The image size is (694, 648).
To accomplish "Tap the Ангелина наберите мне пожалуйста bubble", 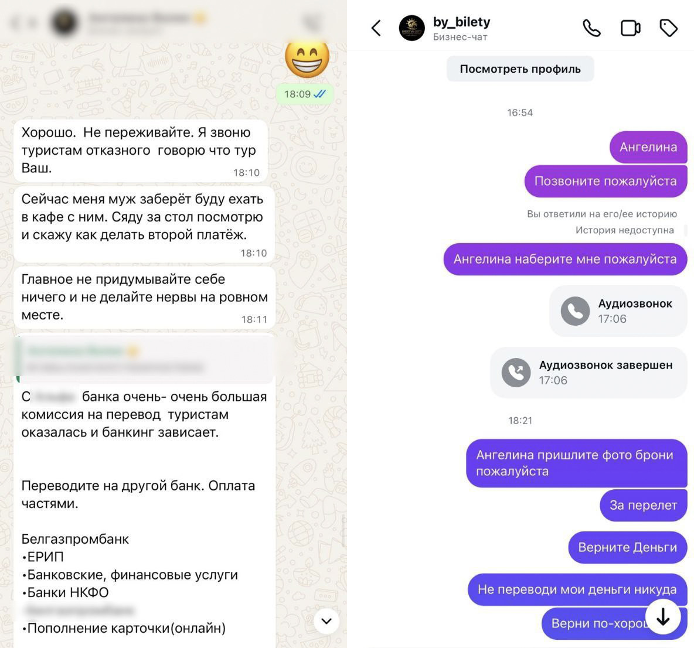I will 565,259.
